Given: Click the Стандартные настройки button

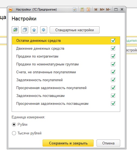Looking at the screenshot, I should click(75, 30).
